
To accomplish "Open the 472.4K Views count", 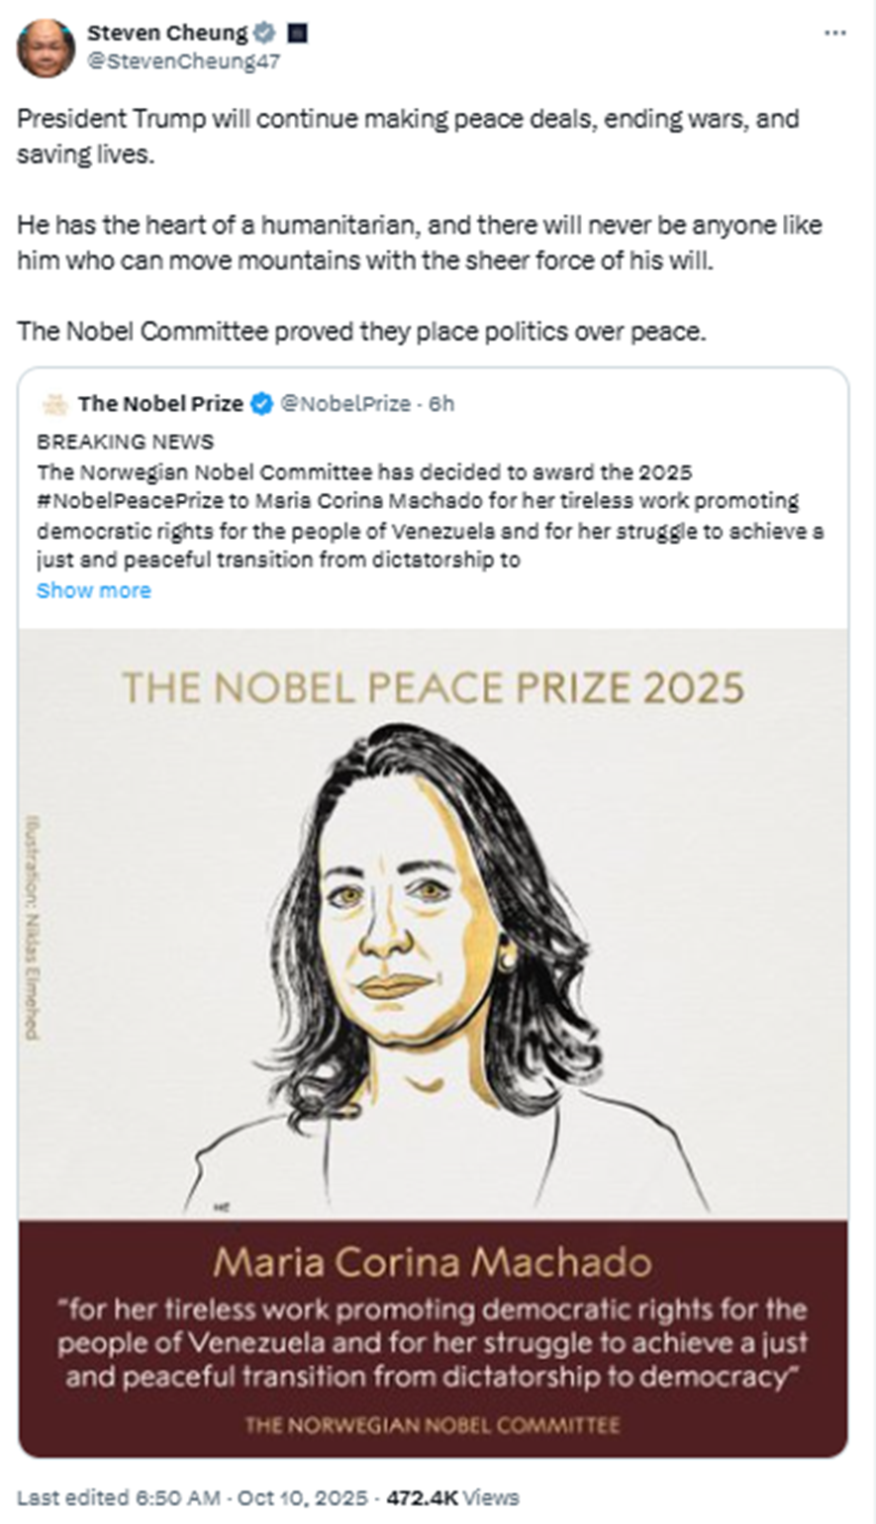I will click(x=452, y=1497).
